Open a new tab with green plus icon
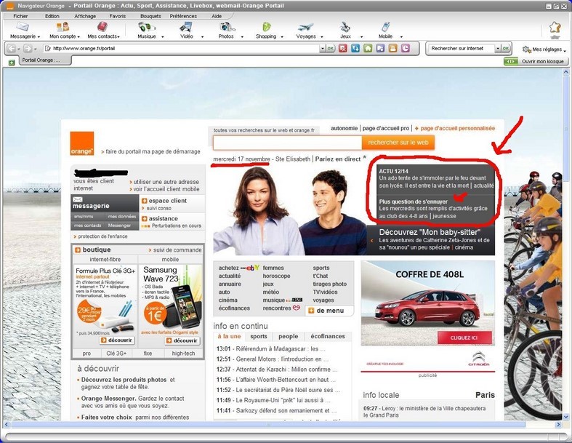572x443 pixels. click(12, 63)
